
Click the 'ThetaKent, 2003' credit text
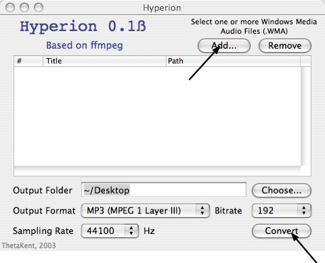pos(28,245)
